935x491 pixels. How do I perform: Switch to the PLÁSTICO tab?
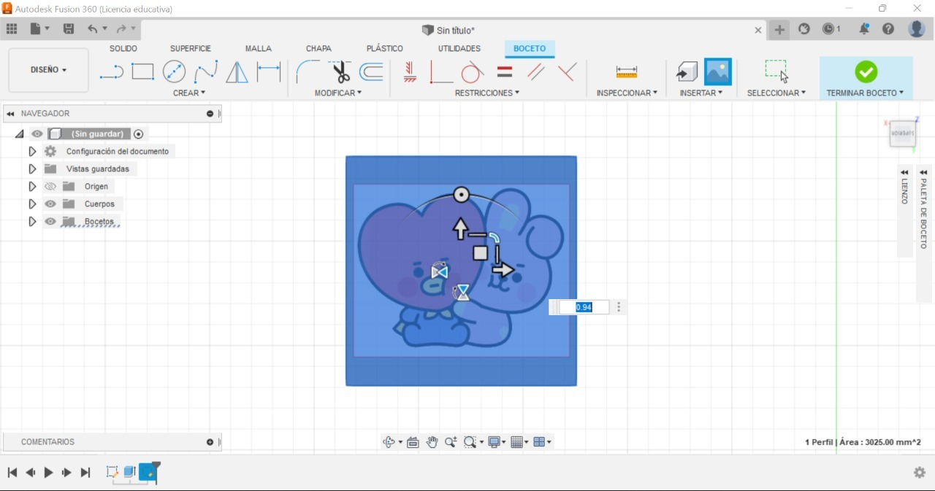coord(385,49)
